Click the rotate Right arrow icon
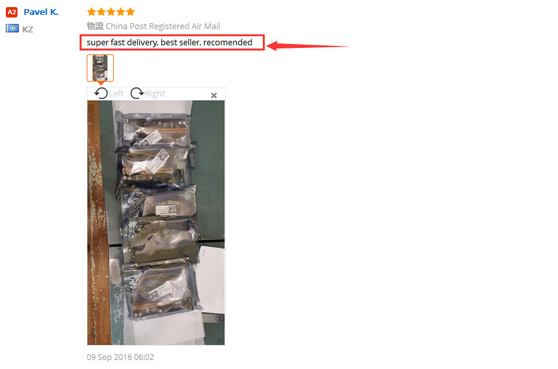This screenshot has width=558, height=369. (x=137, y=93)
